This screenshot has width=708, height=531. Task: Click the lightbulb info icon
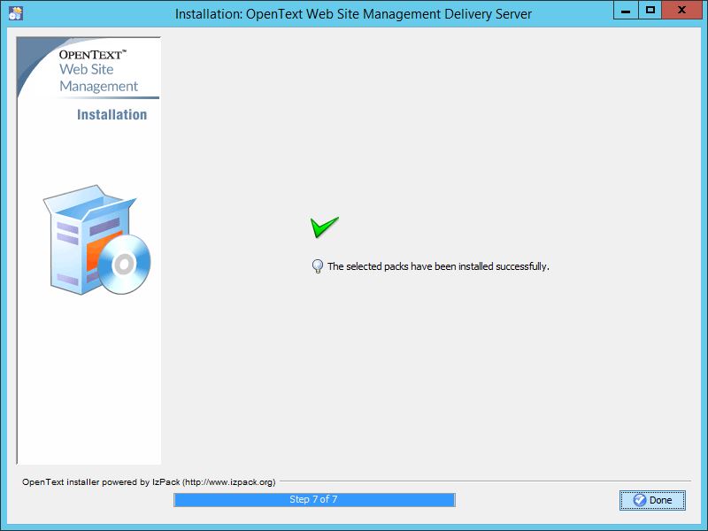pos(318,266)
